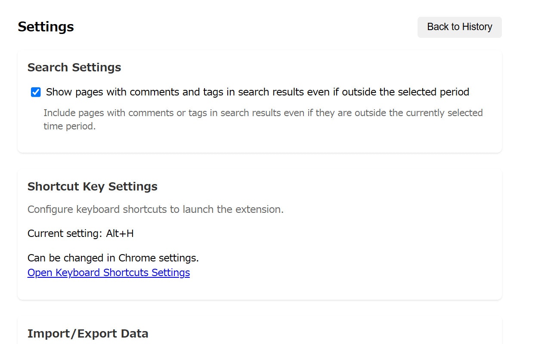Image resolution: width=551 pixels, height=344 pixels.
Task: Click the Import/Export Data heading
Action: 88,334
